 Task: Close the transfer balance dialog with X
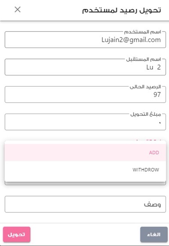tap(17, 10)
